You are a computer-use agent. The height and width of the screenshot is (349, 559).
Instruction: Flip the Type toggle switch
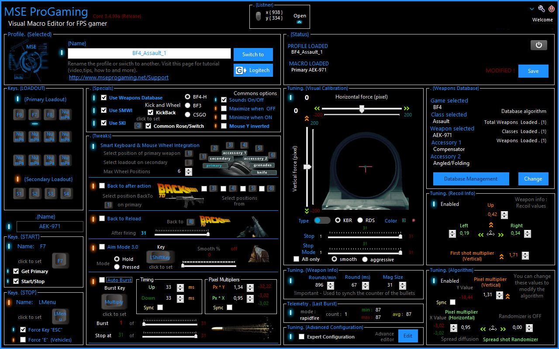point(322,220)
